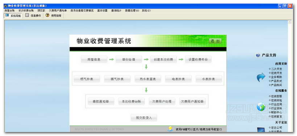Image resolution: width=297 pixels, height=136 pixels.
Task: Click the 欠费用户处理 button
Action: coord(162,102)
